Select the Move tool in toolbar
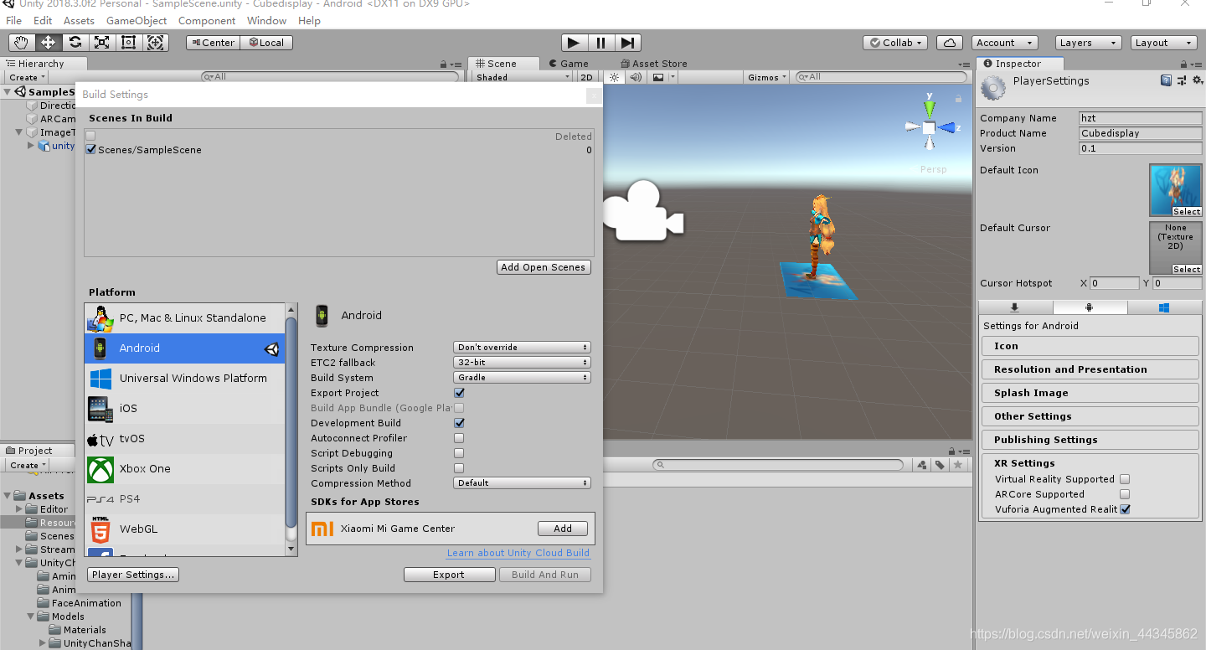This screenshot has height=650, width=1206. [x=49, y=43]
